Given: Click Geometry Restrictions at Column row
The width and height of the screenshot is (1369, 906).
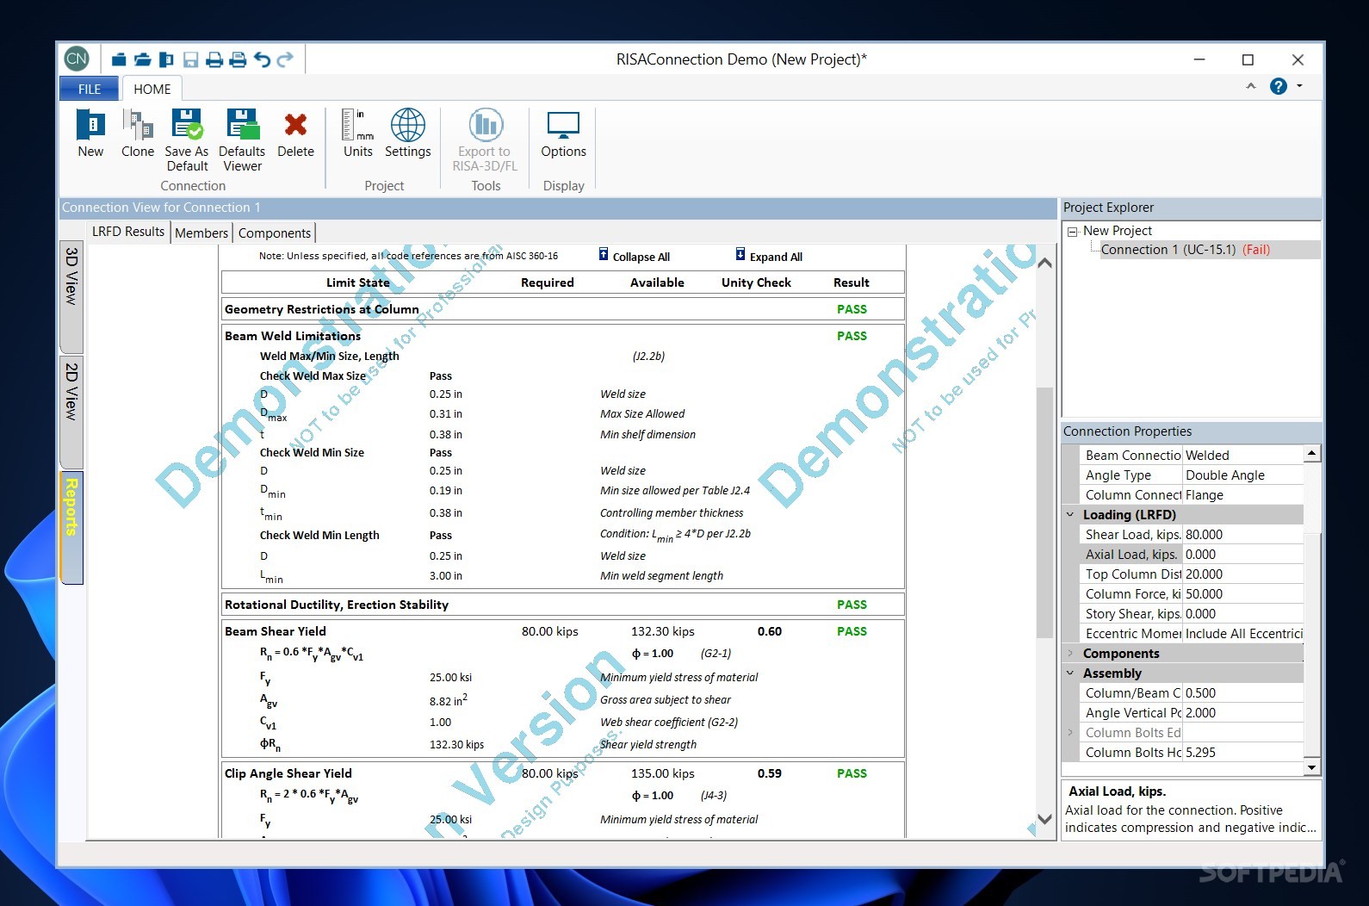Looking at the screenshot, I should coord(563,309).
